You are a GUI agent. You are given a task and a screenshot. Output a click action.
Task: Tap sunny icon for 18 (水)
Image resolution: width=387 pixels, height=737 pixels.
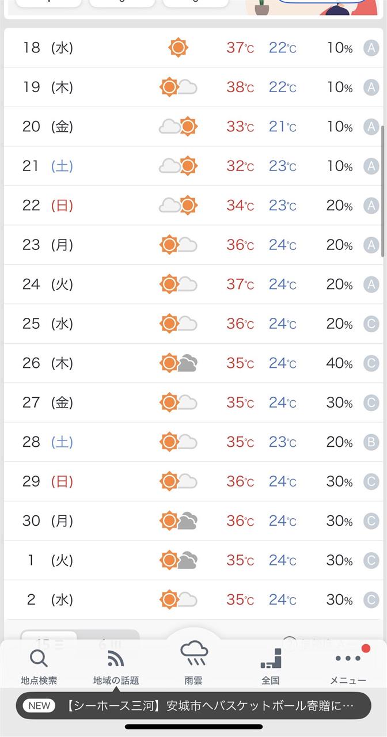coord(179,47)
